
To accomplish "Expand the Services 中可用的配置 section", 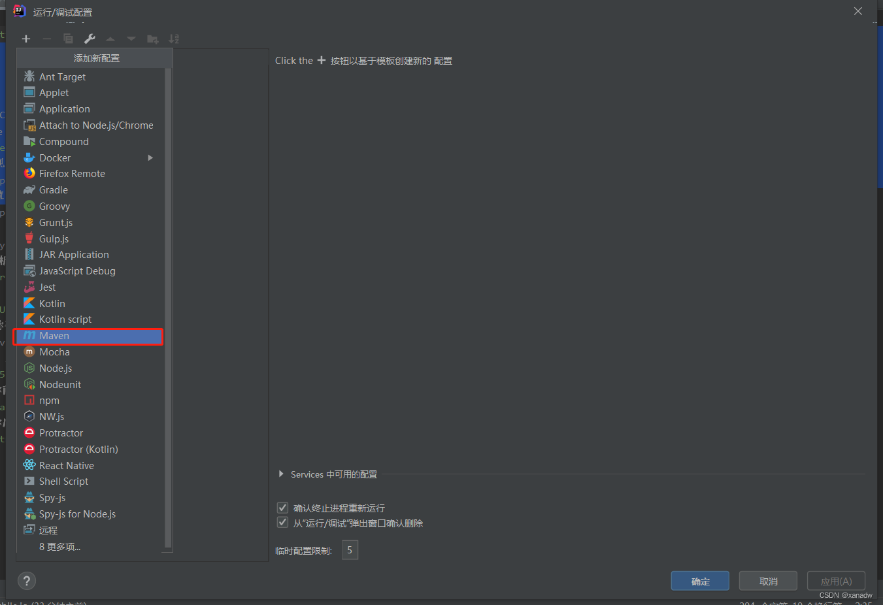I will point(281,474).
